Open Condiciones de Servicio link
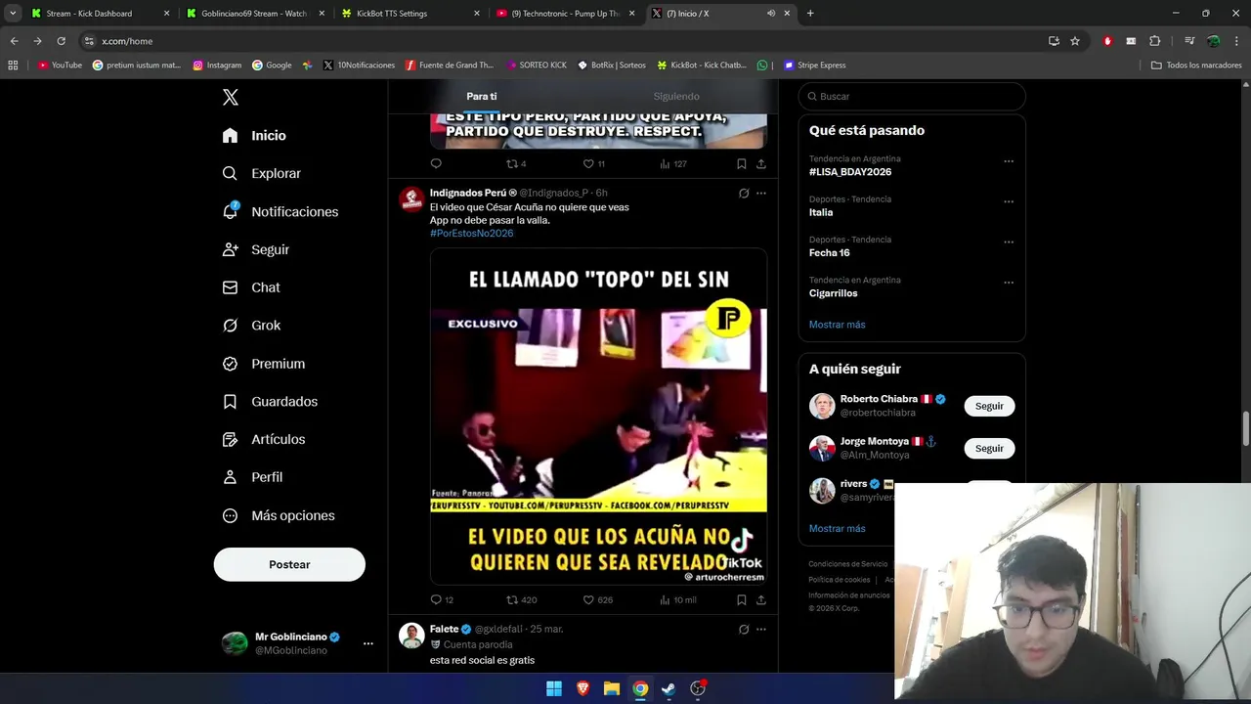 pyautogui.click(x=847, y=564)
